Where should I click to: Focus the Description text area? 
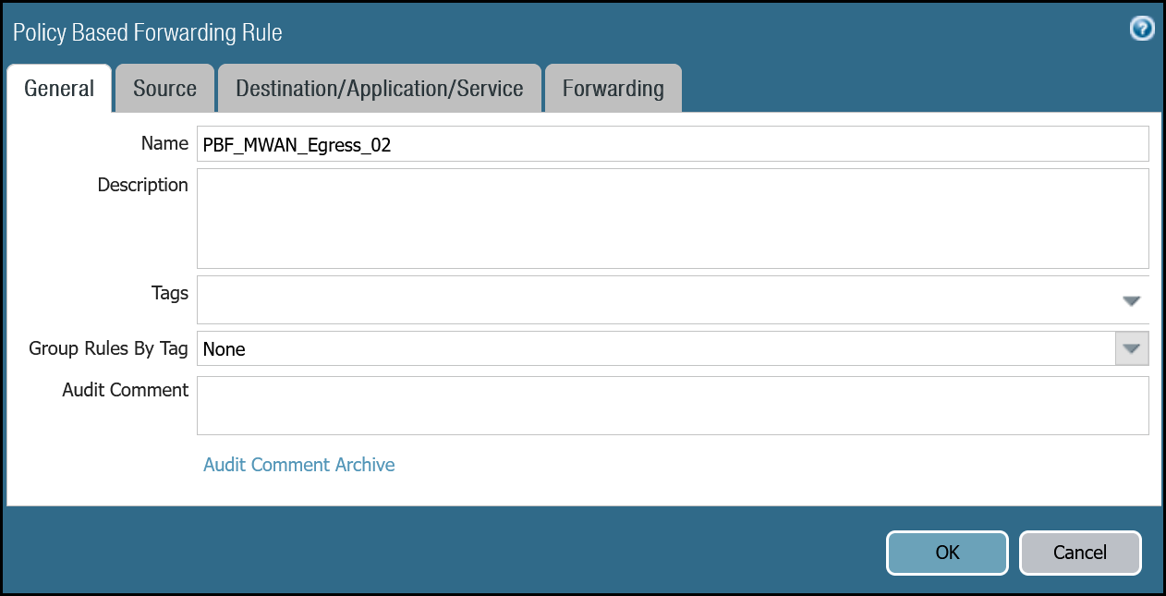pos(673,218)
